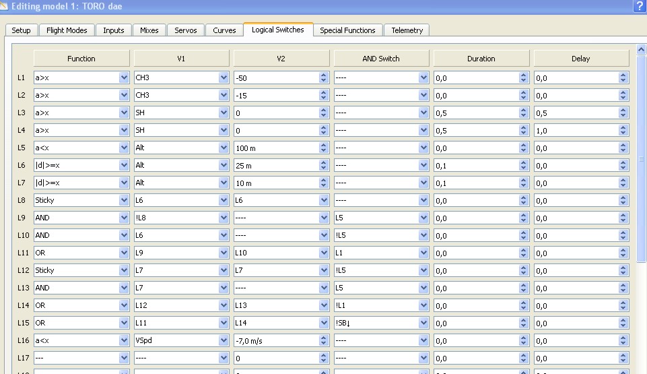Go to the Telemetry tab
Viewport: 647px width, 374px height.
point(407,30)
